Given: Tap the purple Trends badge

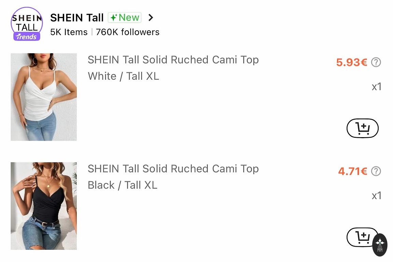Looking at the screenshot, I should coord(27,37).
